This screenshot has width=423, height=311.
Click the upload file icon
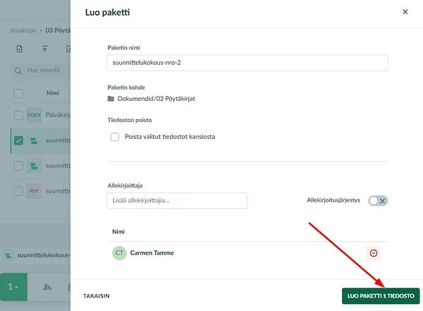tap(44, 49)
